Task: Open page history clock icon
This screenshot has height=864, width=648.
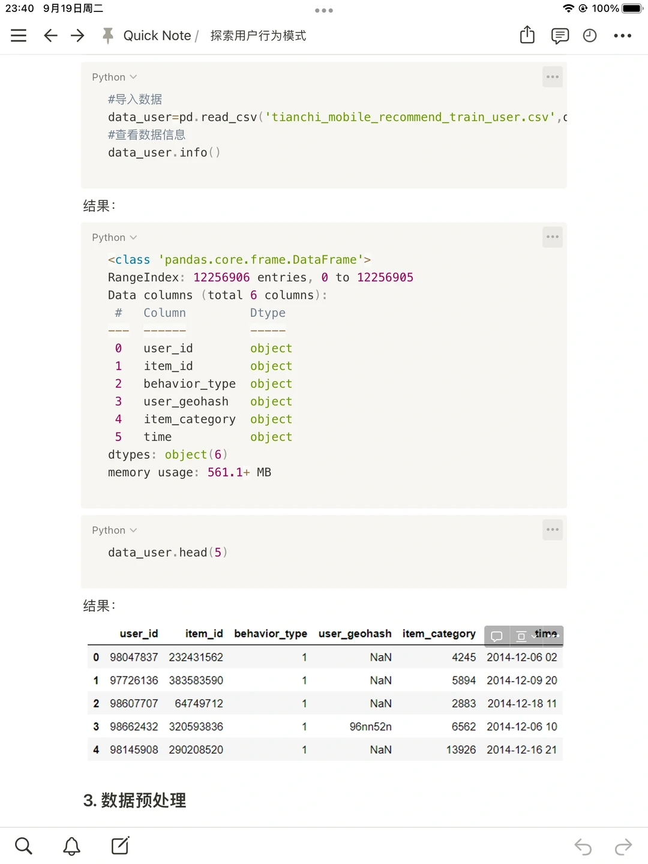Action: pyautogui.click(x=590, y=36)
